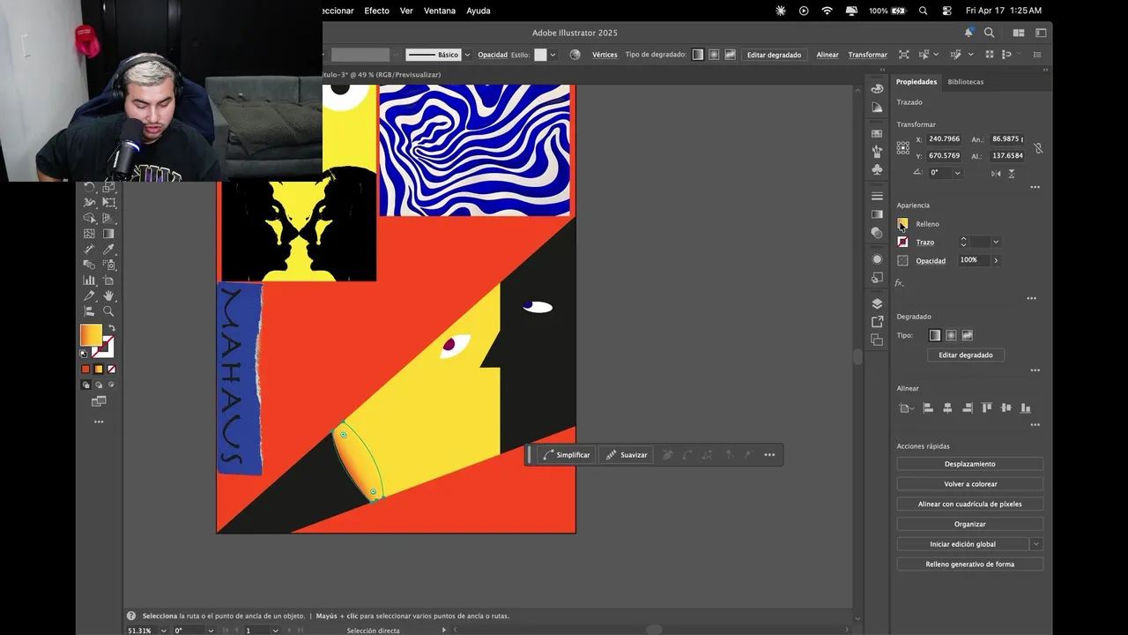Select the Free Transform tool
Image resolution: width=1128 pixels, height=635 pixels.
(x=109, y=202)
